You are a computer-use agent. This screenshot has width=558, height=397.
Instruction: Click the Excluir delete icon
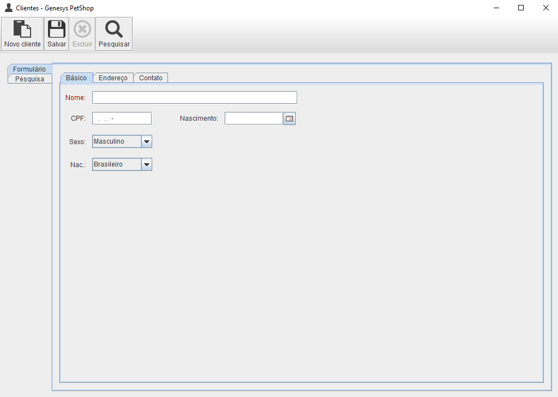(x=82, y=29)
